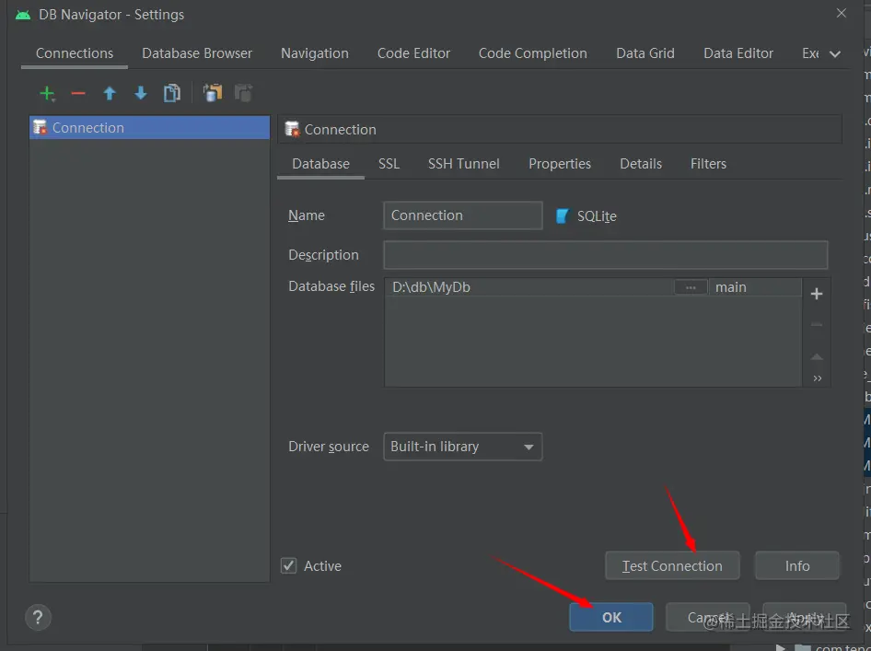Open the Code Completion tab
Viewport: 871px width, 651px height.
[533, 53]
